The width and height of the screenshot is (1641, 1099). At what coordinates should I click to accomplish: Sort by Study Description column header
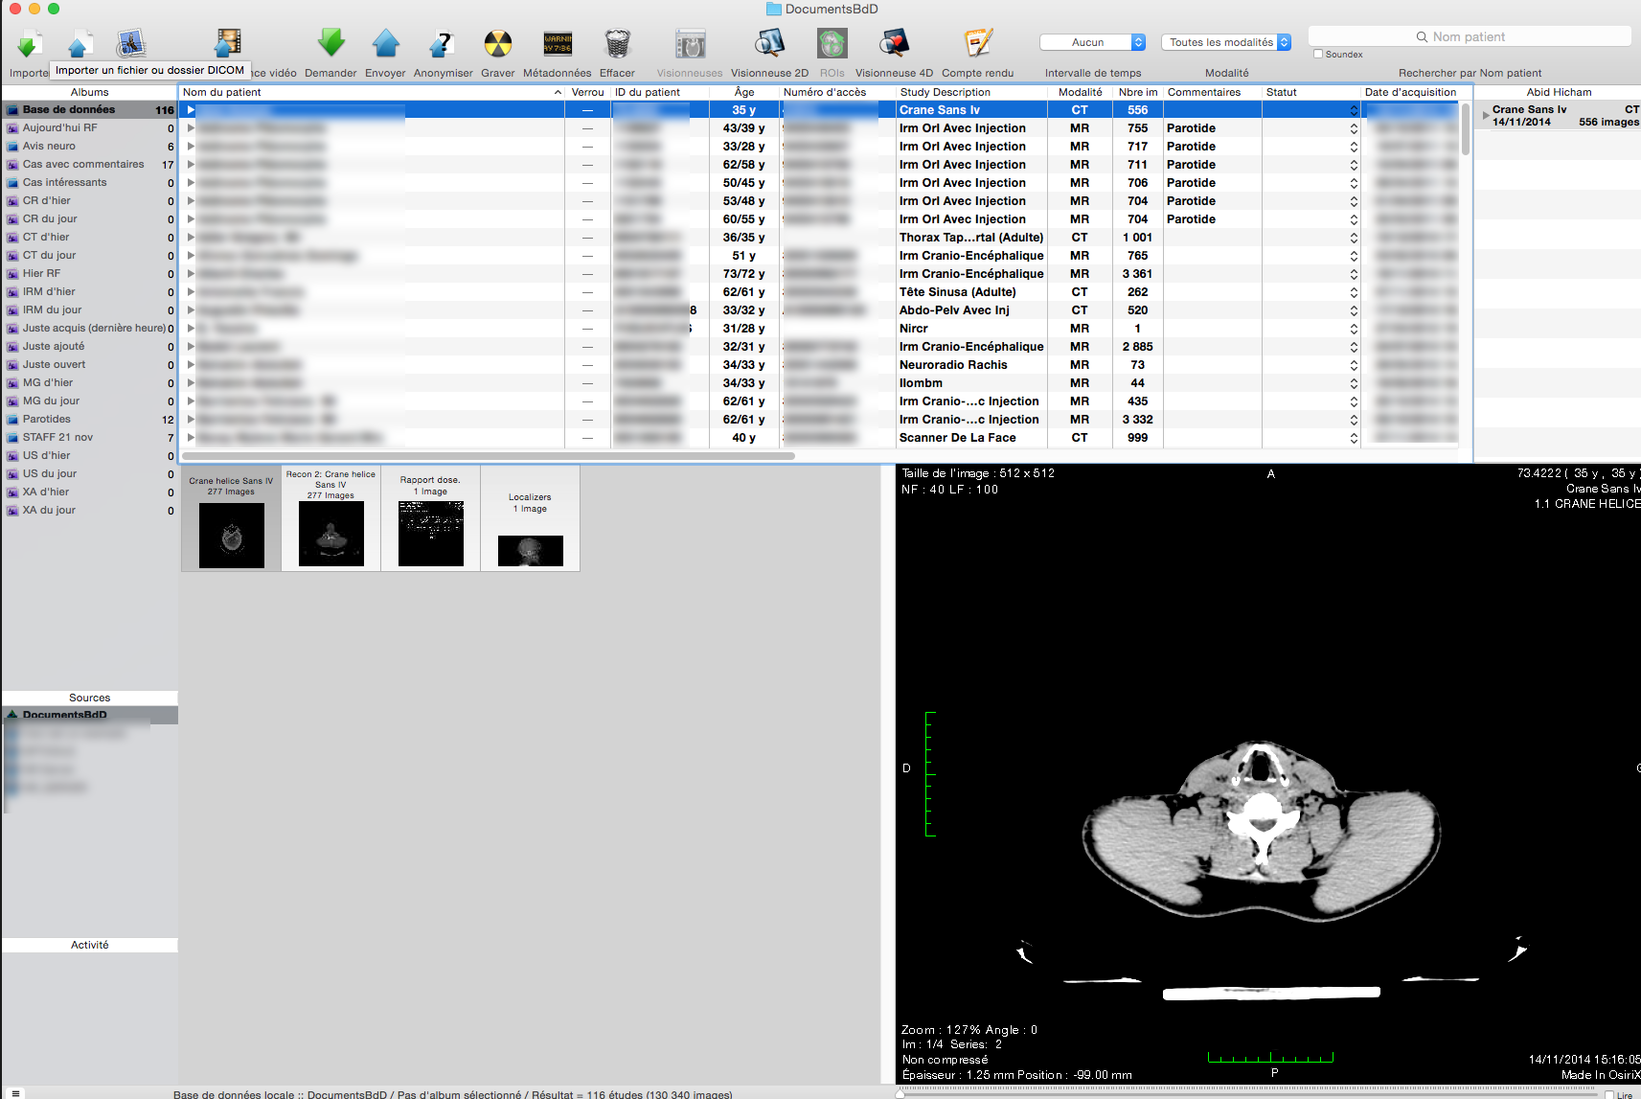[x=971, y=93]
